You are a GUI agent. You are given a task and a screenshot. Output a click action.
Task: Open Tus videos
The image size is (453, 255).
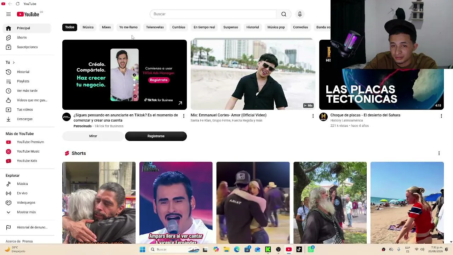[x=27, y=110]
